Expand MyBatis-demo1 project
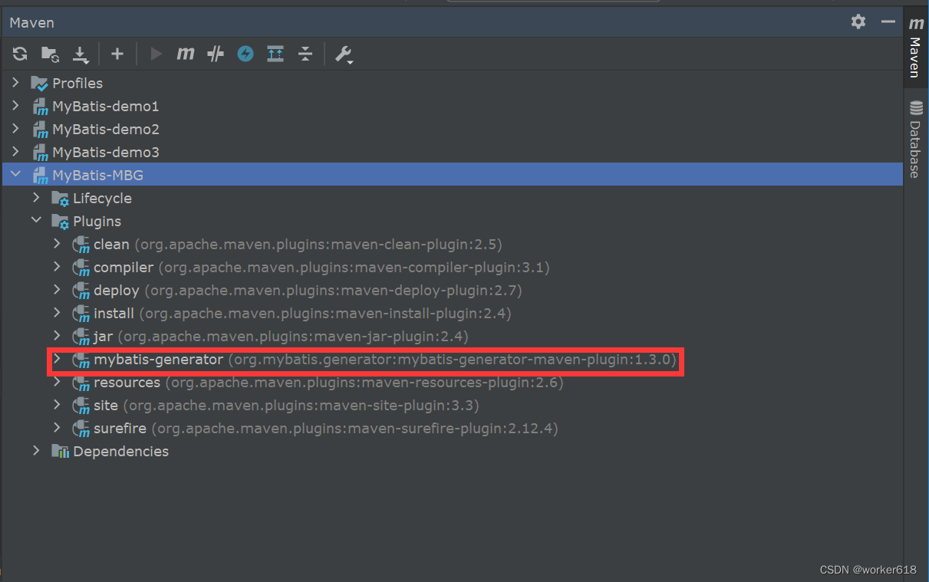 [x=15, y=106]
